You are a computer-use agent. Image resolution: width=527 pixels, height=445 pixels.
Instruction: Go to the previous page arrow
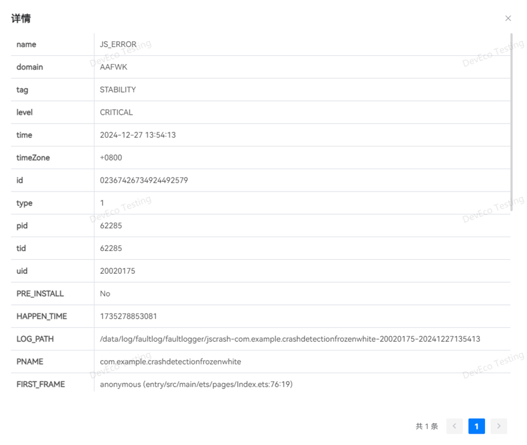[454, 426]
